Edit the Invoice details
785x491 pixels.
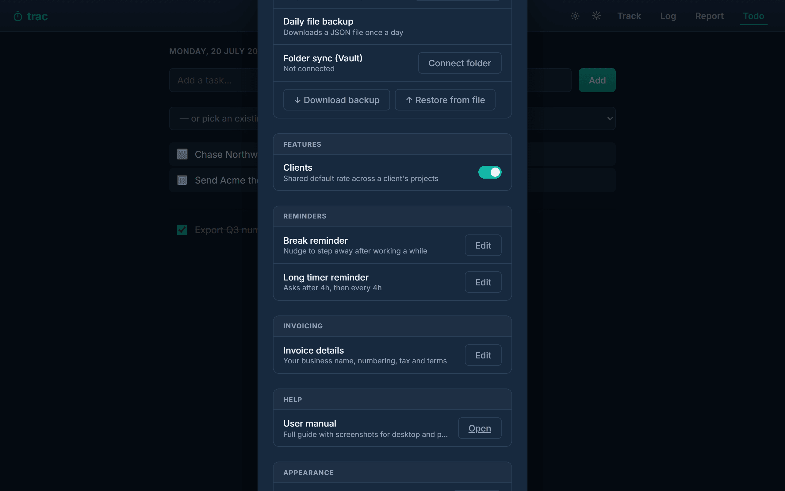coord(483,355)
